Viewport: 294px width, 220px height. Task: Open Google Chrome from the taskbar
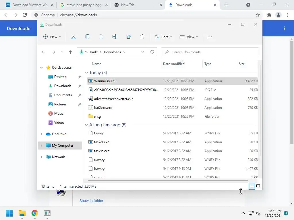(34, 213)
